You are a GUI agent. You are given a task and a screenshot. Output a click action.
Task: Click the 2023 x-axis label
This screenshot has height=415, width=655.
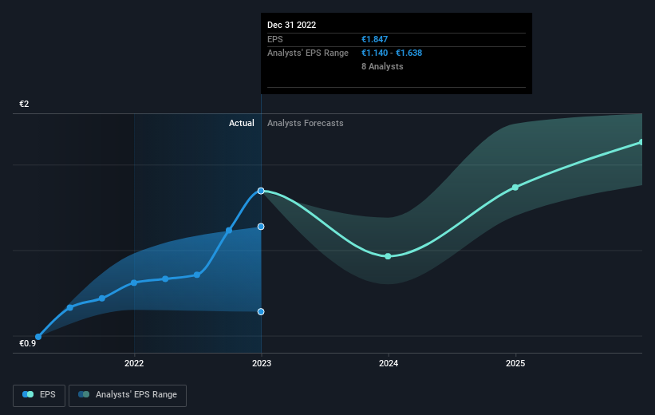click(262, 363)
